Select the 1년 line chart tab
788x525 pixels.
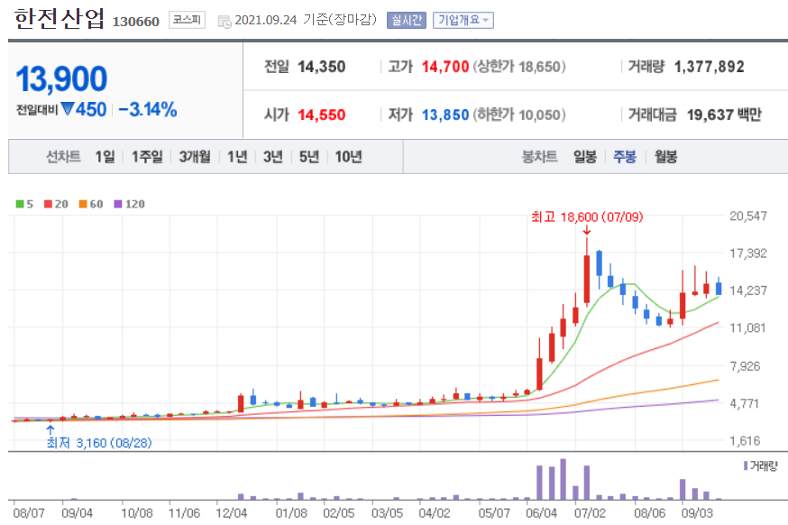pos(237,157)
